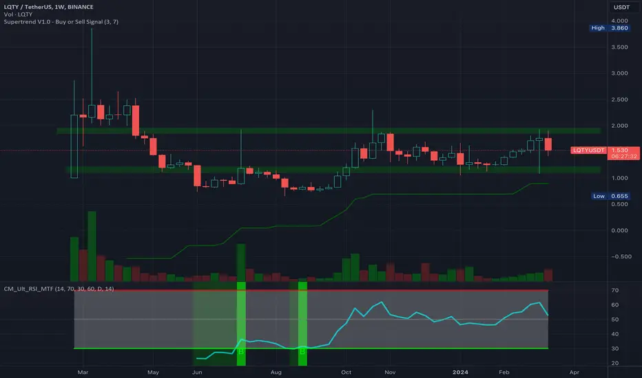Open the LQTY / TetherUS symbol title

point(48,7)
